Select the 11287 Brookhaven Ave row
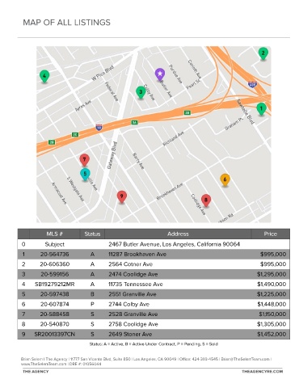Image resolution: width=299 pixels, height=388 pixels. pos(154,254)
